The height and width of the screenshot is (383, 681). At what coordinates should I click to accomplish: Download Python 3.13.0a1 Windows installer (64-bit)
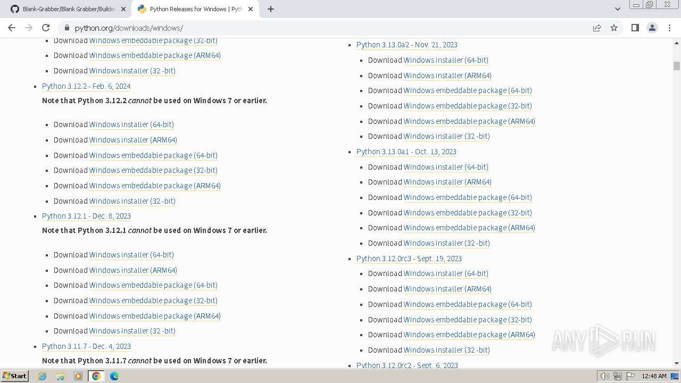click(x=446, y=167)
